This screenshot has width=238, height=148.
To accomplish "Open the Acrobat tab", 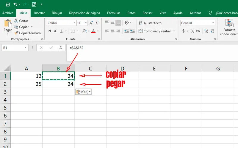I will click(195, 13).
